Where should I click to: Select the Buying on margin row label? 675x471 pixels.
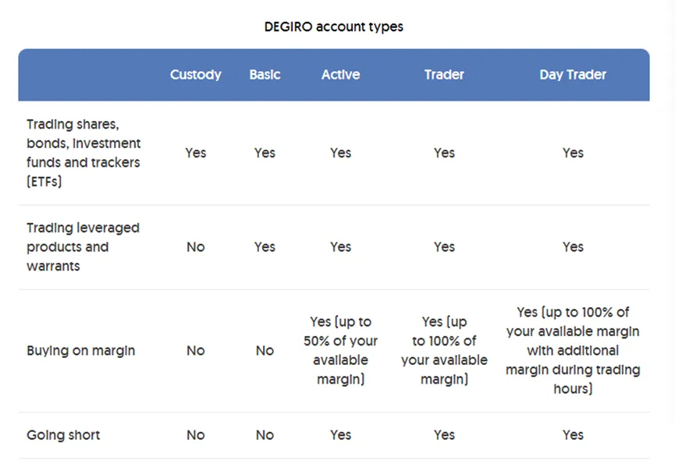coord(81,351)
